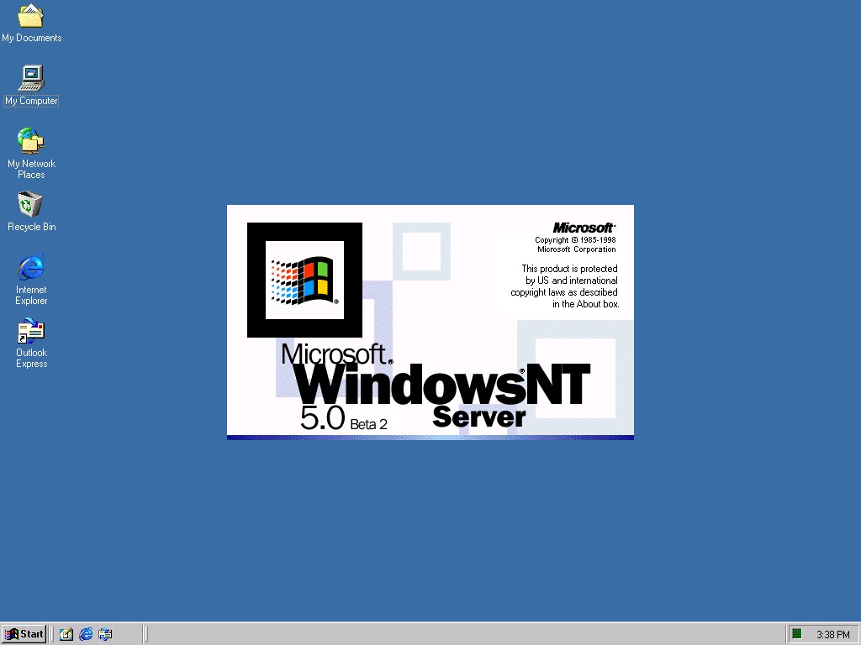This screenshot has height=645, width=861.
Task: Select the My Documents desktop icon
Action: click(x=31, y=23)
